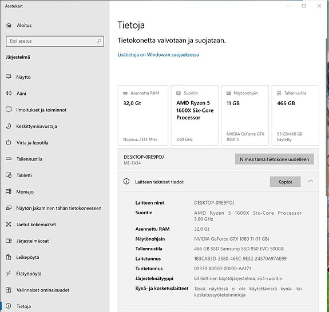Viewport: 329px width, 312px height.
Task: Click the Järjestelmätyyppi 64-bittinen value
Action: tap(238, 278)
